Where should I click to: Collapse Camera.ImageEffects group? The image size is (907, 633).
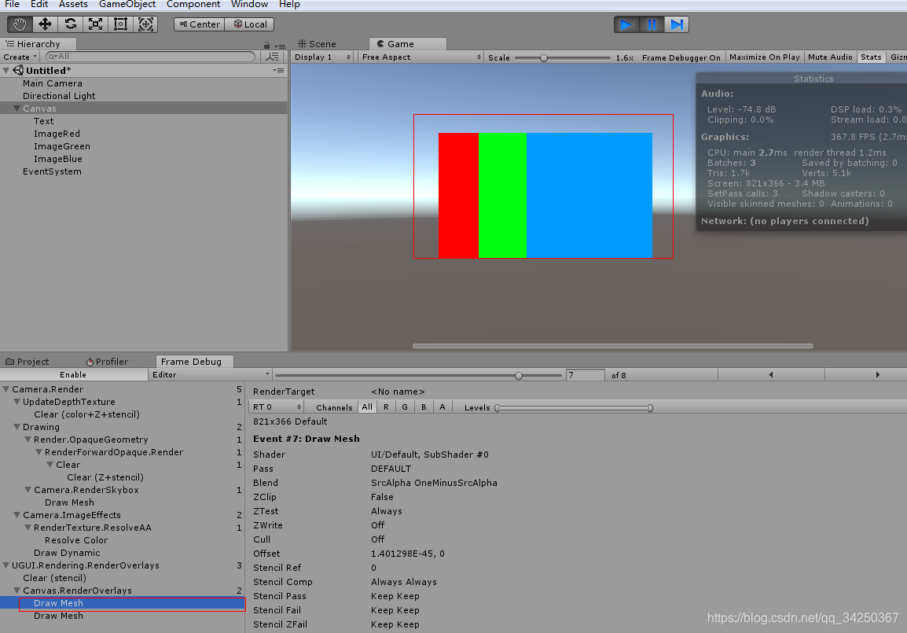point(17,515)
